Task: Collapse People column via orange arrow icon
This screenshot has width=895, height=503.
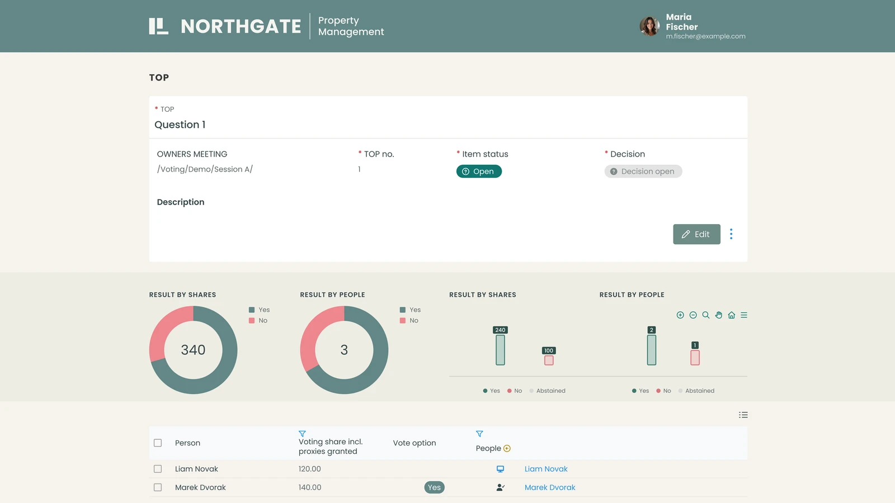Action: click(507, 448)
